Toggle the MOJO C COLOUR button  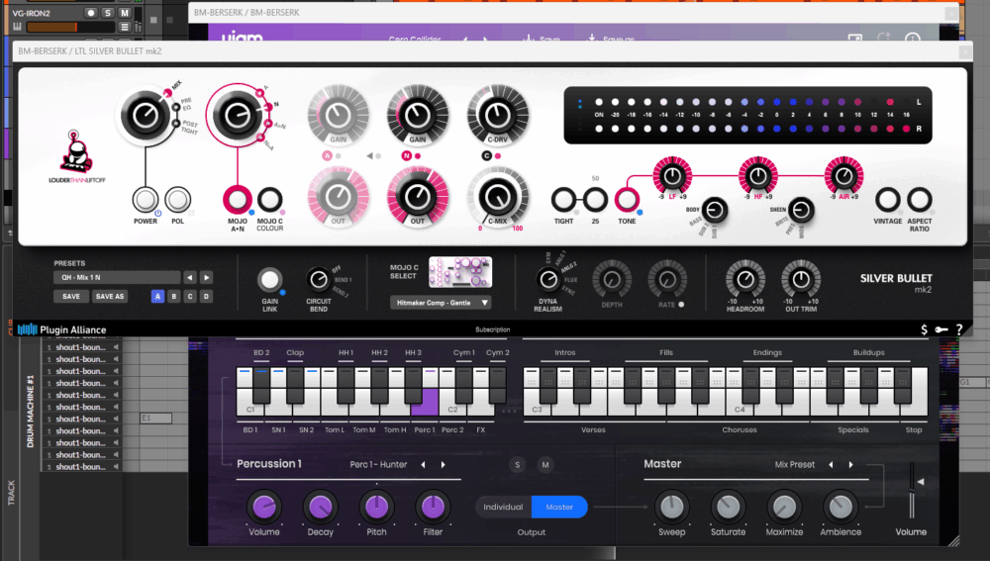[269, 200]
